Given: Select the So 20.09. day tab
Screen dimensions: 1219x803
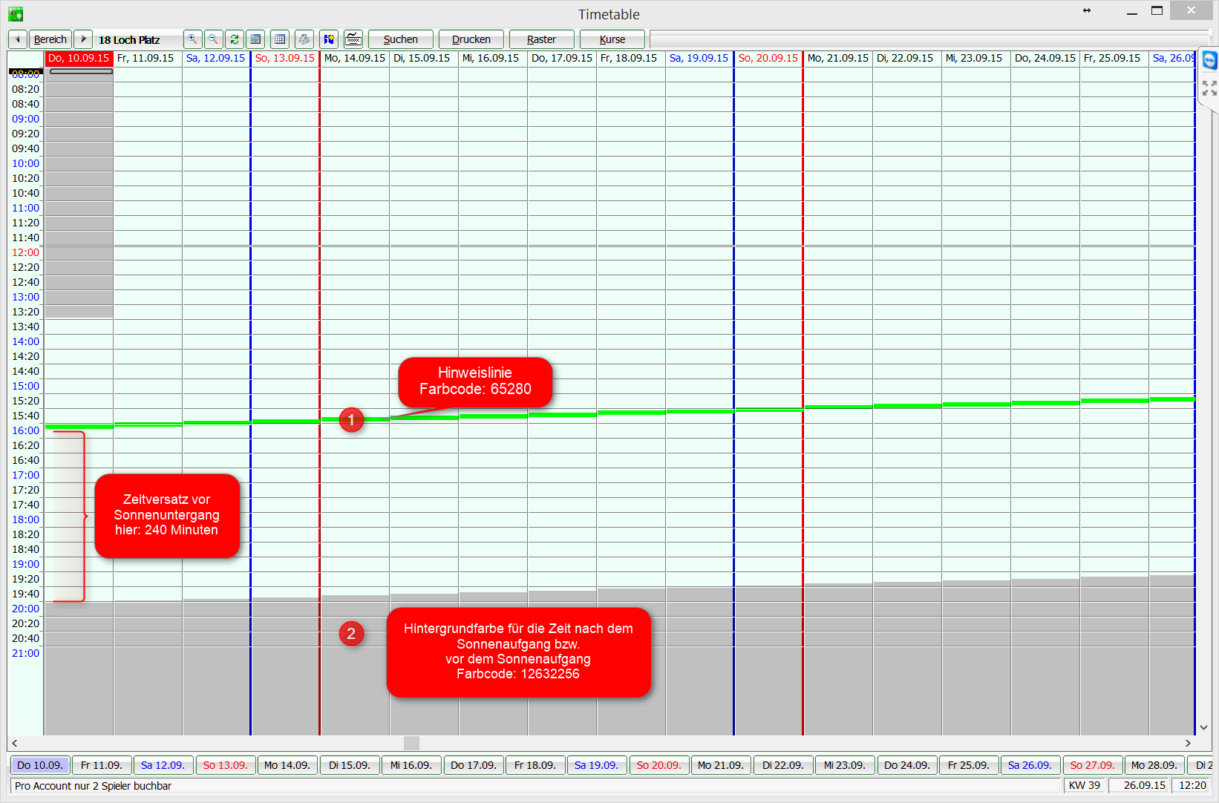Looking at the screenshot, I should pyautogui.click(x=658, y=765).
